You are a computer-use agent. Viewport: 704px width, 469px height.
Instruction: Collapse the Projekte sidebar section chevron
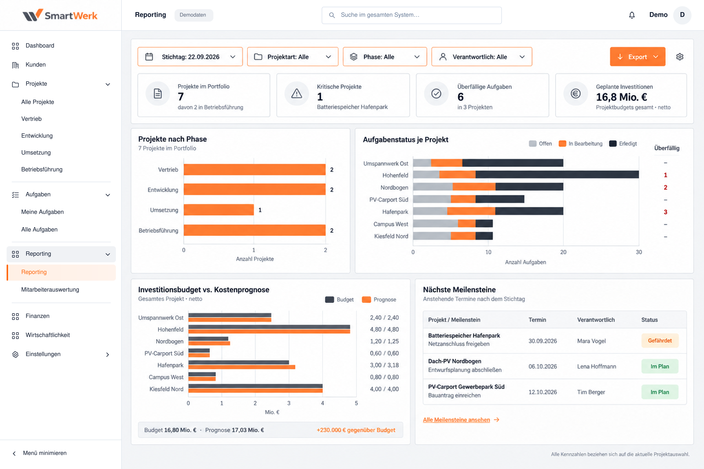tap(108, 84)
